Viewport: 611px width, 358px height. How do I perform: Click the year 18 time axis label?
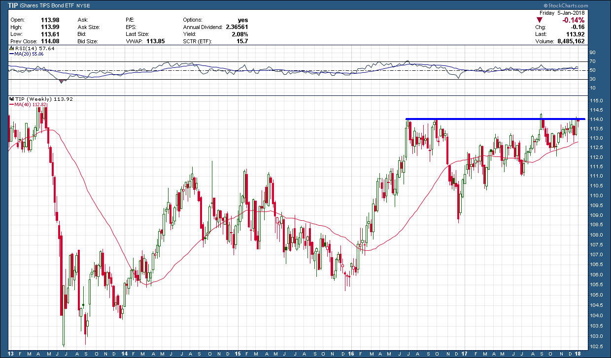(x=579, y=354)
